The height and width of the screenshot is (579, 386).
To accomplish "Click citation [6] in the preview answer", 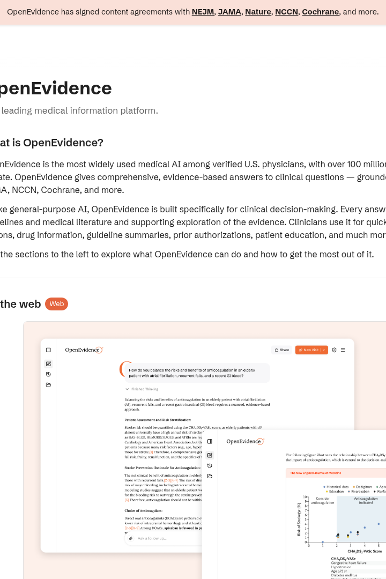I will pyautogui.click(x=127, y=500).
